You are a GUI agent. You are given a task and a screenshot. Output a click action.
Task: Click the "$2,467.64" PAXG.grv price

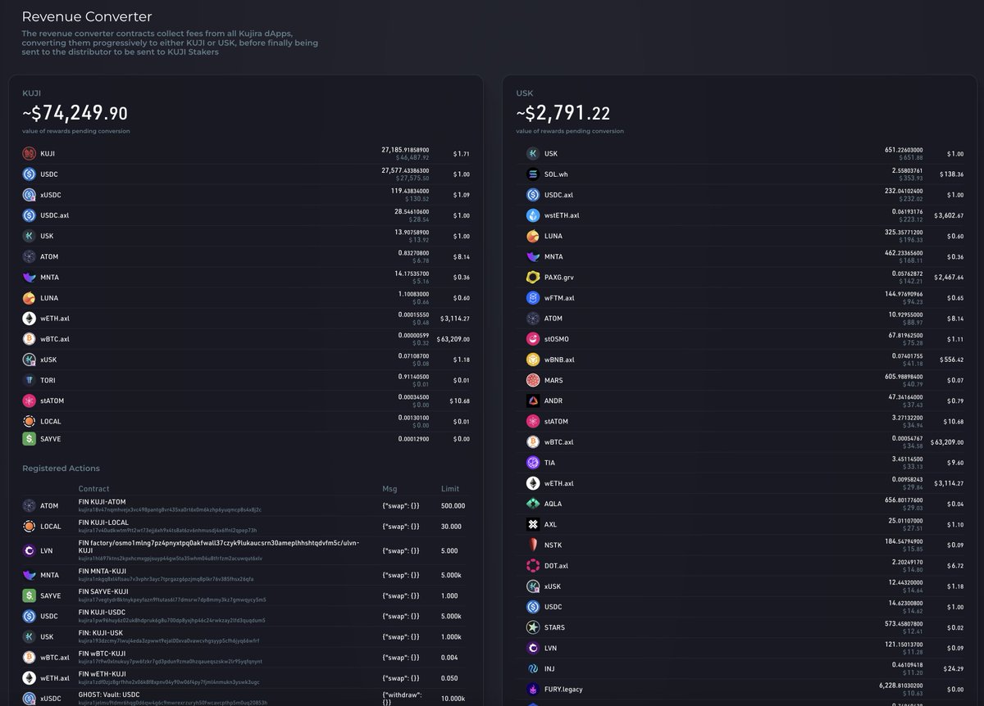pos(949,277)
